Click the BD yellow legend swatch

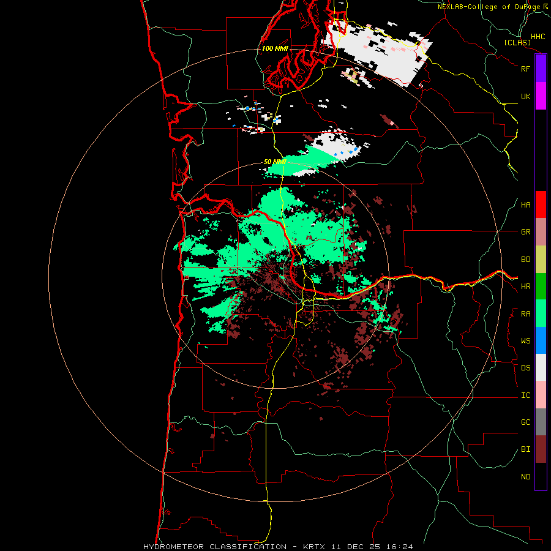[x=541, y=260]
